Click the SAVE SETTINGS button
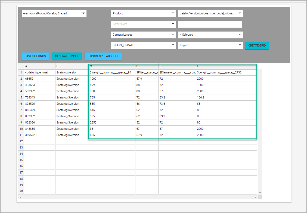 [35, 56]
